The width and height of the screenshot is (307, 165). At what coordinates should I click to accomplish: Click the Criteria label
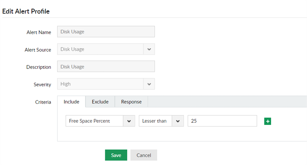click(43, 102)
